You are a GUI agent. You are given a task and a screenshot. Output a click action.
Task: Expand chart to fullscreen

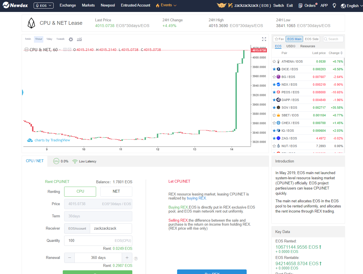point(264,39)
